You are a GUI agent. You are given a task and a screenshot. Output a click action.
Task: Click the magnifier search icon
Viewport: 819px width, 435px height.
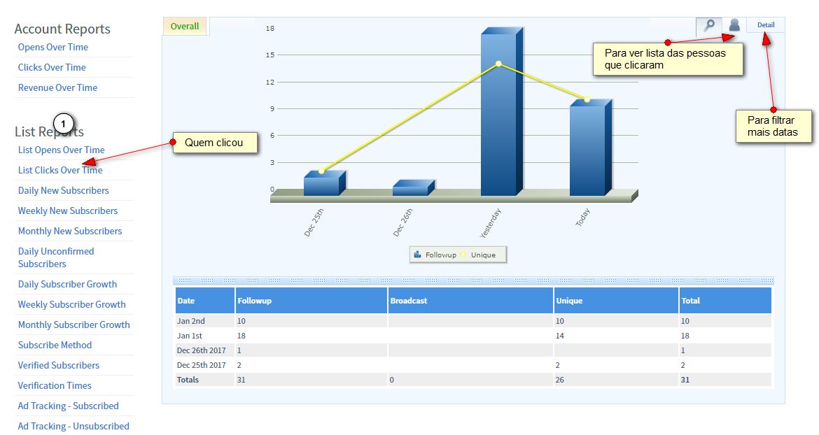pyautogui.click(x=709, y=25)
